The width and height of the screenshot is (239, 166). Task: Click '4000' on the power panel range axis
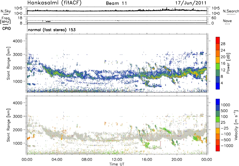pos(17,41)
